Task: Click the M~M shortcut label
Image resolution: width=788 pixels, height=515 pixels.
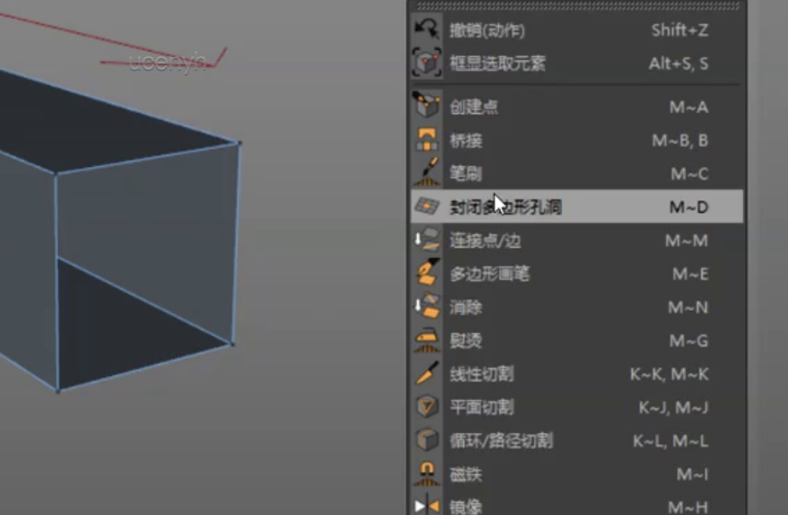Action: [687, 240]
